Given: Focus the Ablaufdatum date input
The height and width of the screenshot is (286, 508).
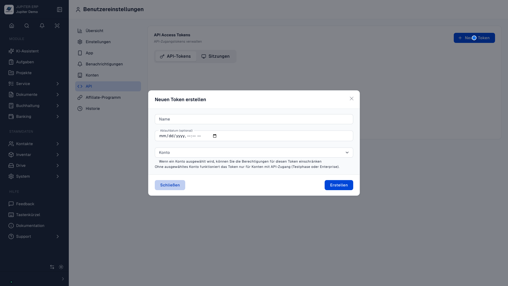Looking at the screenshot, I should pos(254,136).
